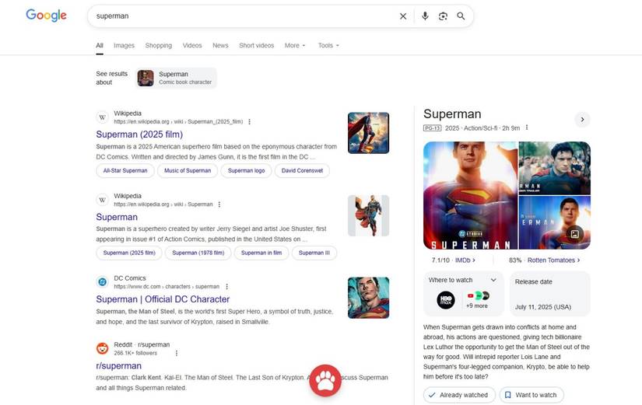The height and width of the screenshot is (405, 642).
Task: Click the Superman logo chip
Action: [x=246, y=170]
